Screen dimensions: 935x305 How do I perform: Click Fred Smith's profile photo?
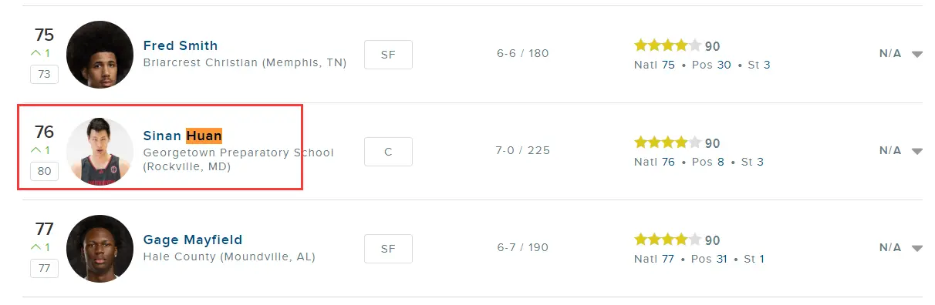coord(100,54)
